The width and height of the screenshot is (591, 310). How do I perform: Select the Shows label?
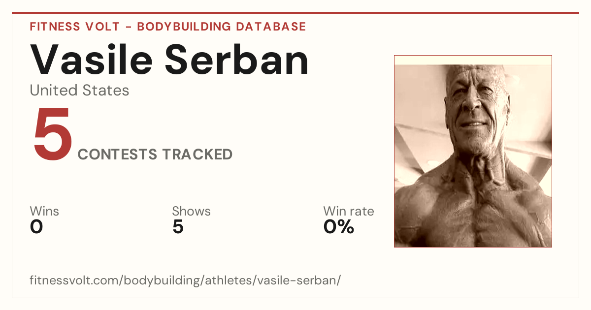[191, 211]
